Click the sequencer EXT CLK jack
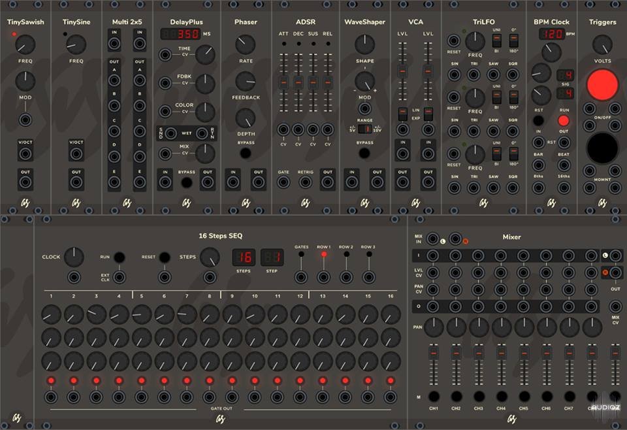627x430 pixels. (x=119, y=278)
